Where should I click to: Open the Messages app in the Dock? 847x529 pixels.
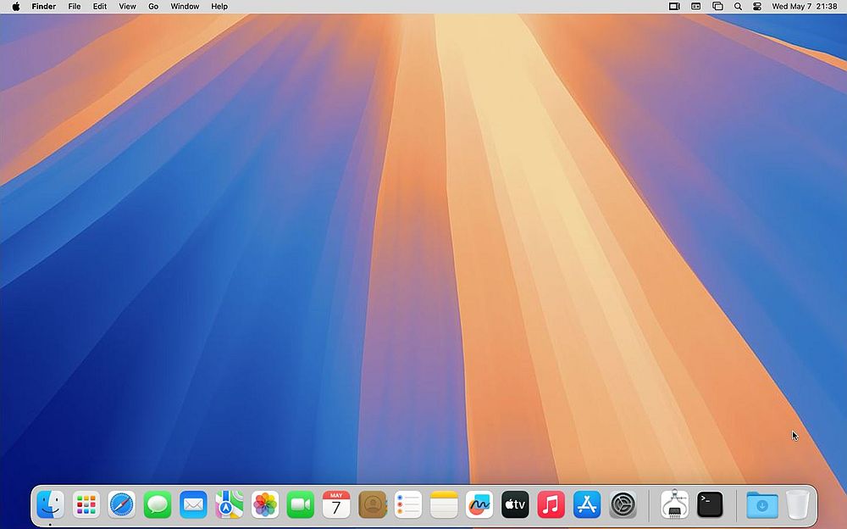[x=158, y=504]
